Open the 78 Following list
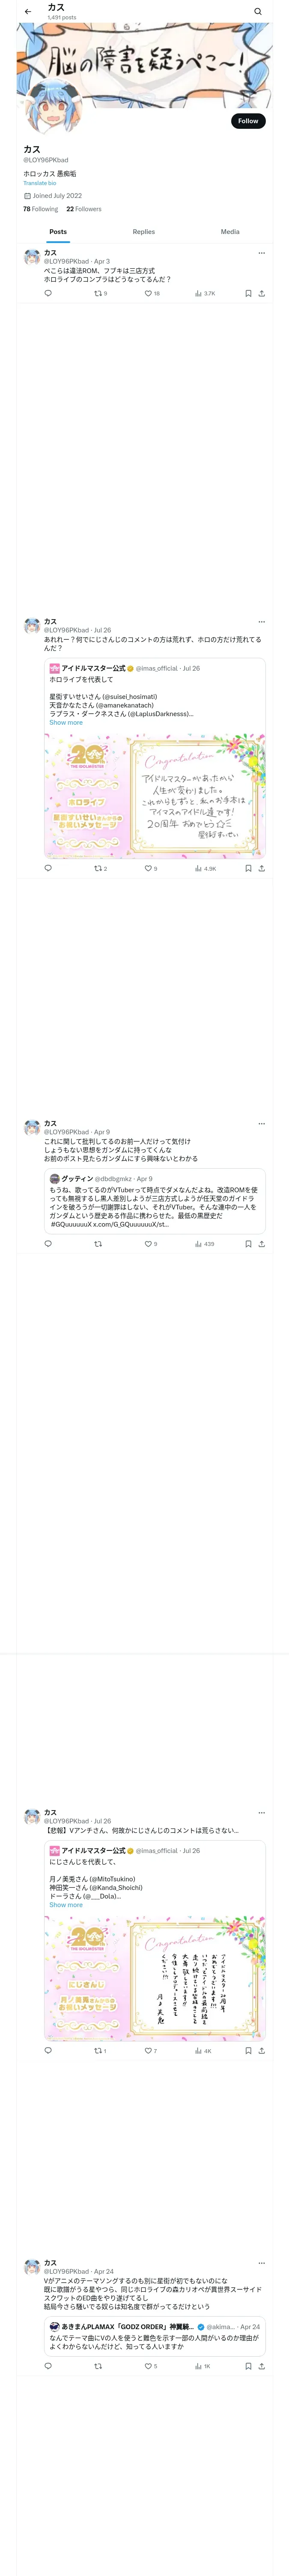 pos(41,209)
